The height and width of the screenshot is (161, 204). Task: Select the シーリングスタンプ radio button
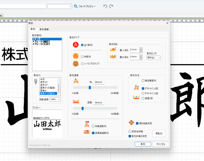click(x=82, y=64)
